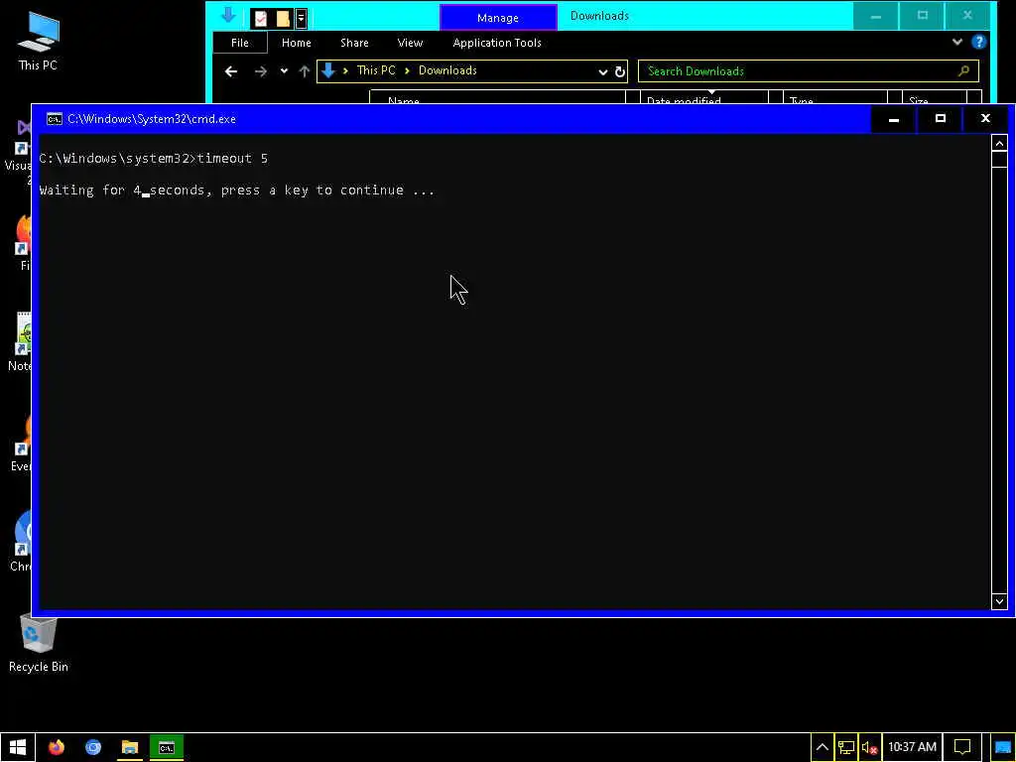
Task: Open the Customize Quick Access Toolbar dropdown
Action: click(301, 18)
